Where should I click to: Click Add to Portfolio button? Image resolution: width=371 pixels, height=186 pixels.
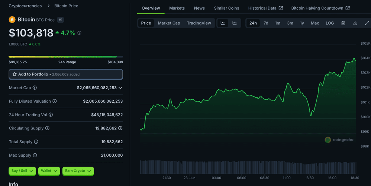pyautogui.click(x=66, y=74)
